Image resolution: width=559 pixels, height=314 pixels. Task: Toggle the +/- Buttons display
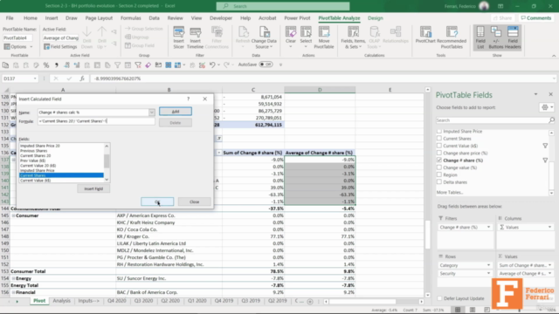tap(496, 37)
